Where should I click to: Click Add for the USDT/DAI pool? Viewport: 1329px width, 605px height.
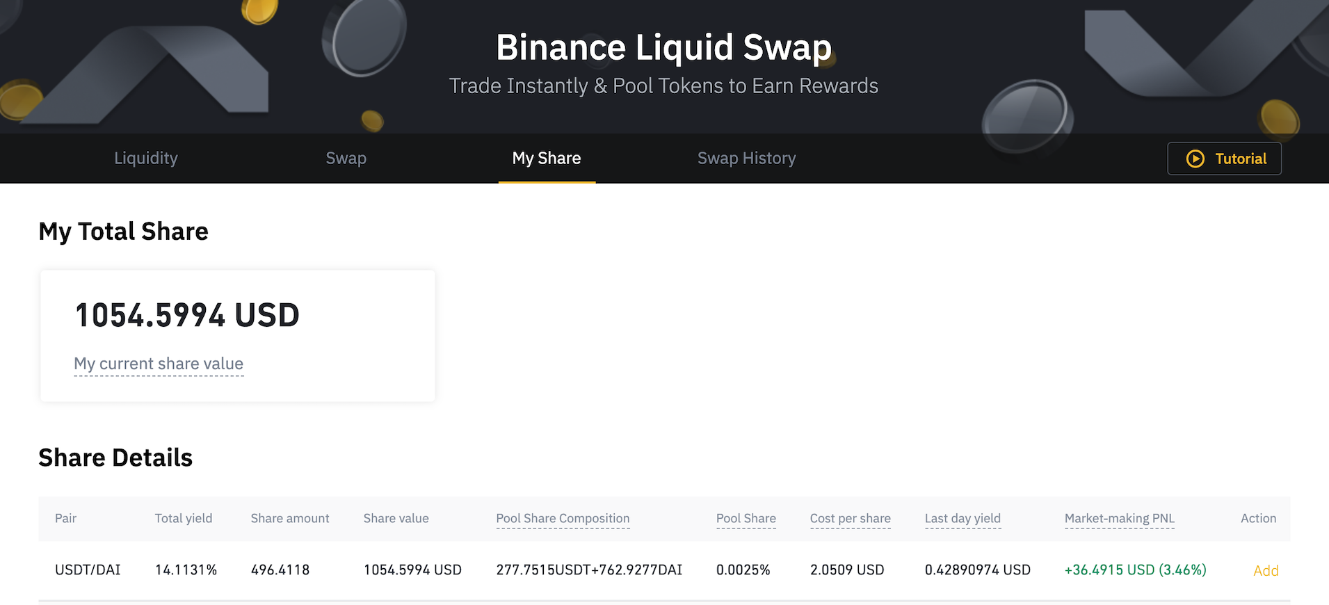click(x=1266, y=570)
